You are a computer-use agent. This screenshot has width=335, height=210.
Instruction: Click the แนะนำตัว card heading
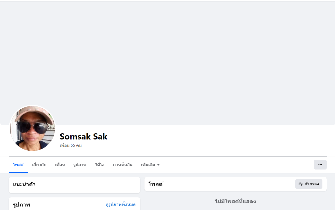click(x=24, y=185)
